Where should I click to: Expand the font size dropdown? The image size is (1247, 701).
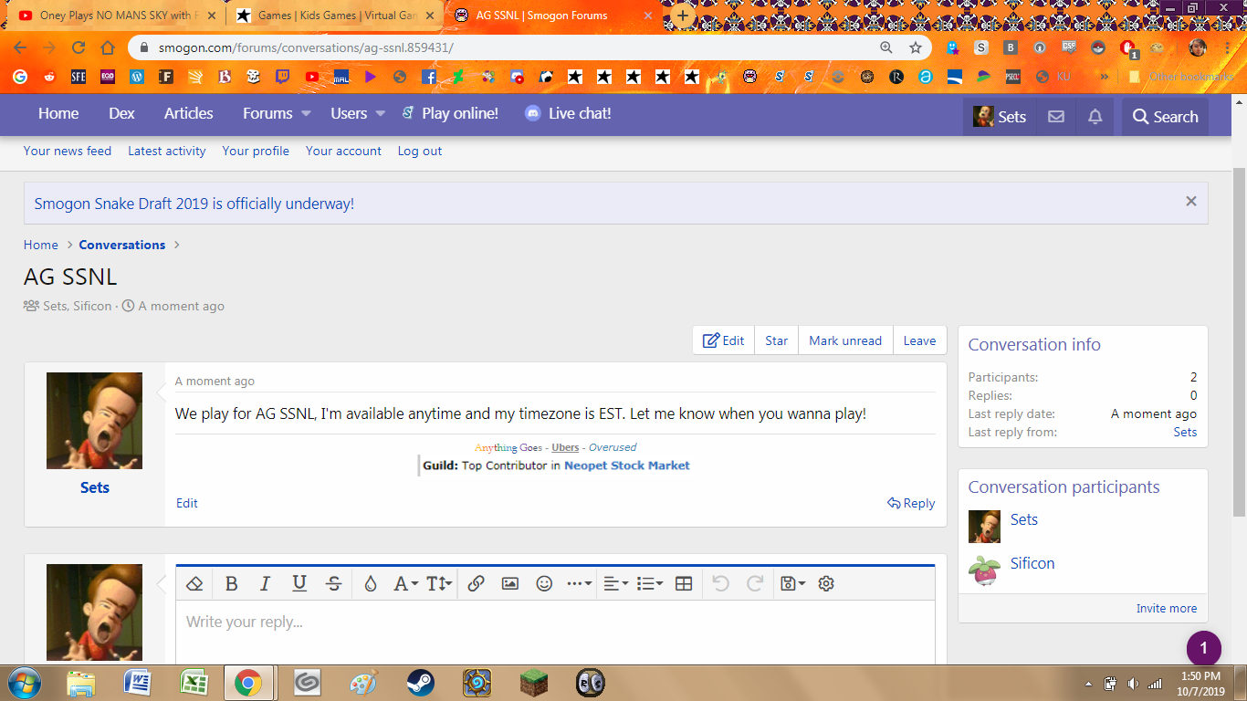pyautogui.click(x=439, y=584)
